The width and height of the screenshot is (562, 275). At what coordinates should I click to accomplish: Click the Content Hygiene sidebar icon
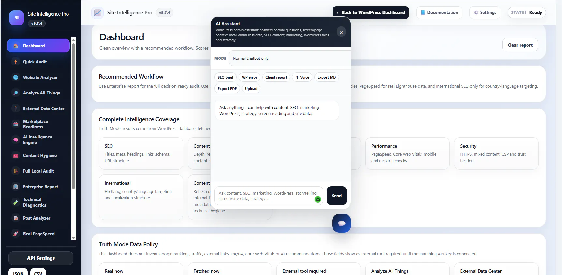(16, 155)
